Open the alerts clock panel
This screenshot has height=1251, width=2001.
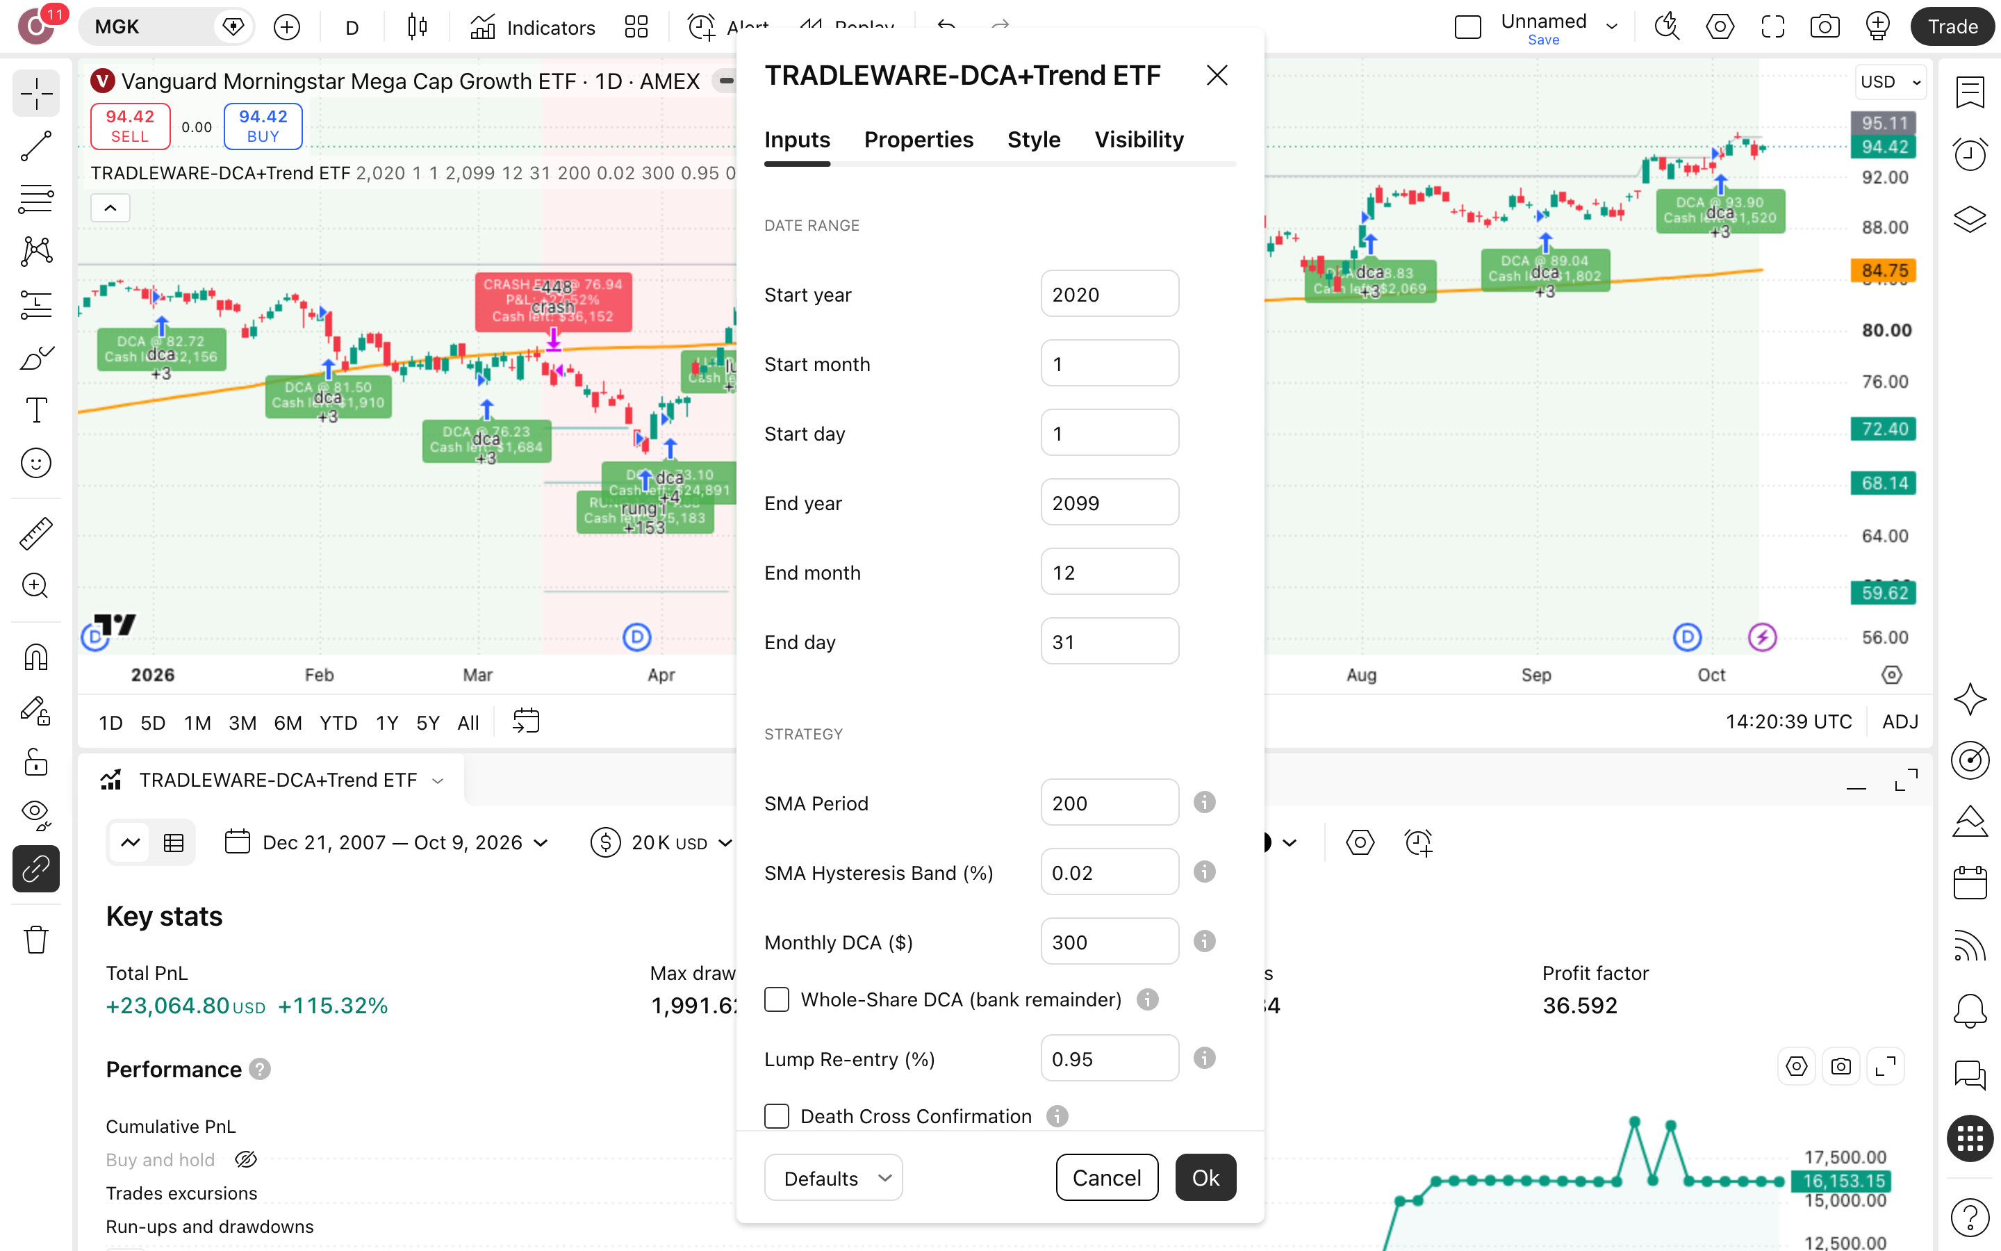(1970, 154)
